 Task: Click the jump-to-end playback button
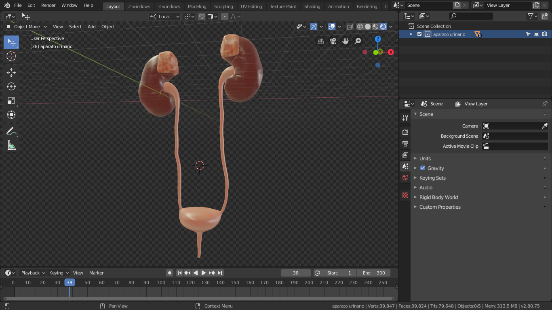219,272
